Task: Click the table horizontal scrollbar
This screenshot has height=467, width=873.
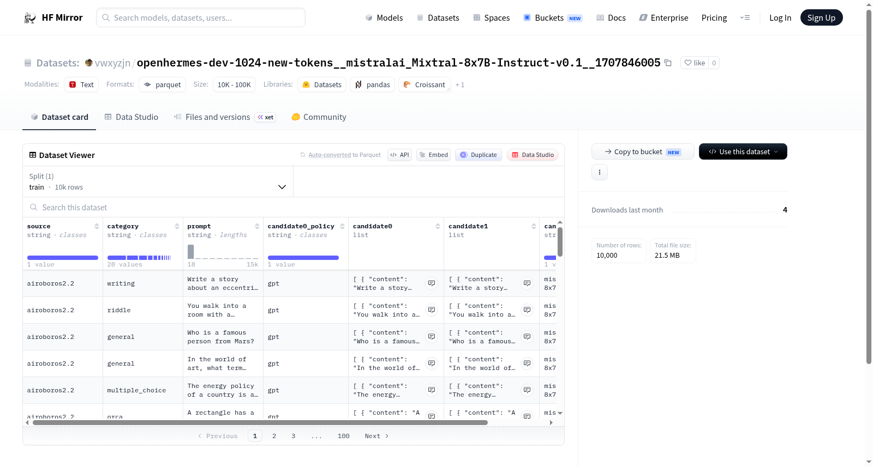Action: point(260,422)
